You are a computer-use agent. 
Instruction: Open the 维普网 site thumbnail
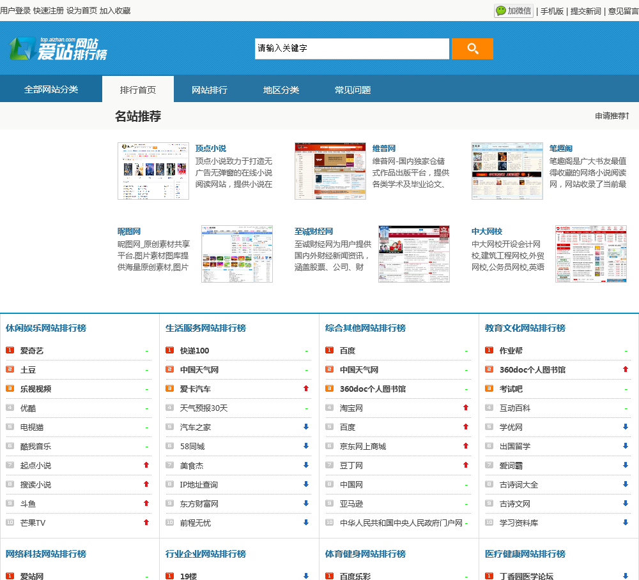point(330,171)
